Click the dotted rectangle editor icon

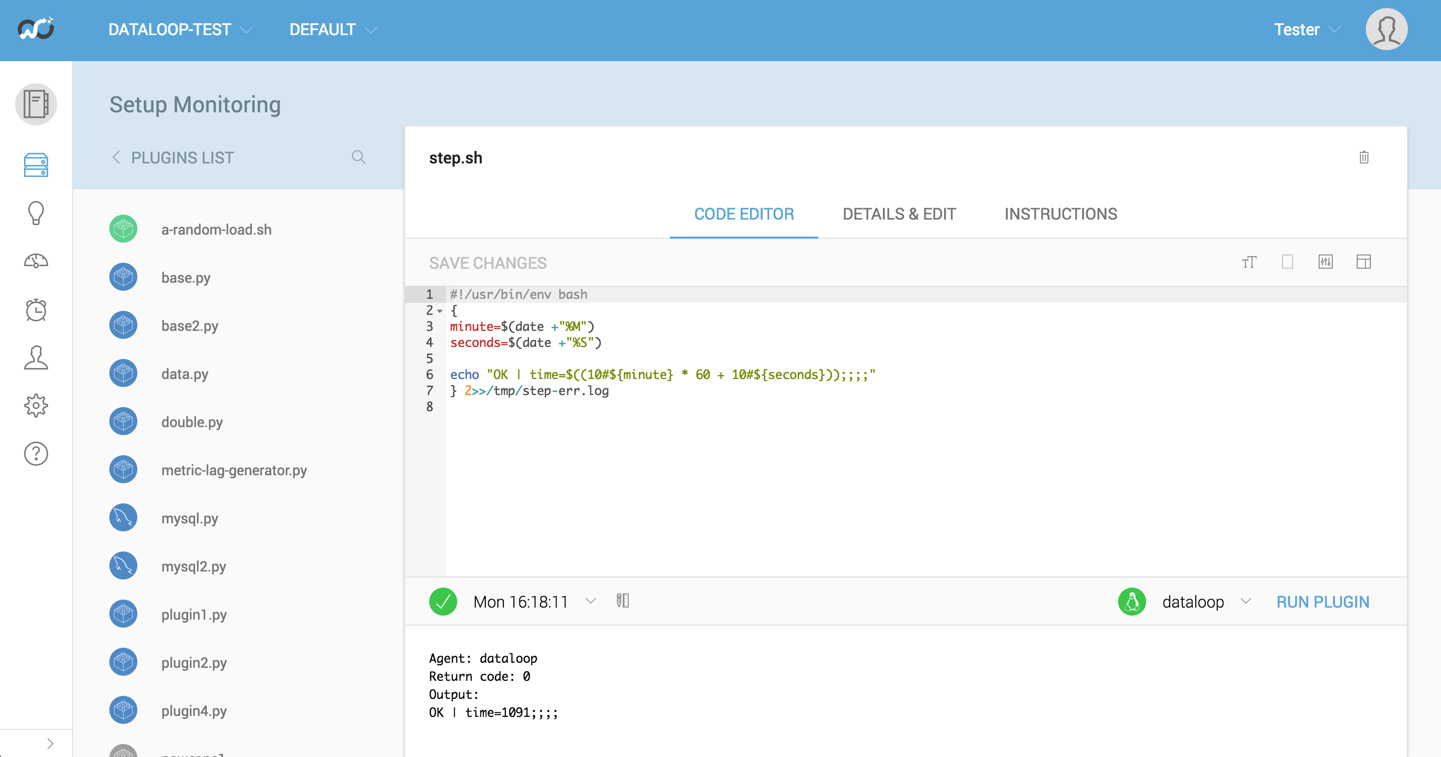pos(1287,262)
